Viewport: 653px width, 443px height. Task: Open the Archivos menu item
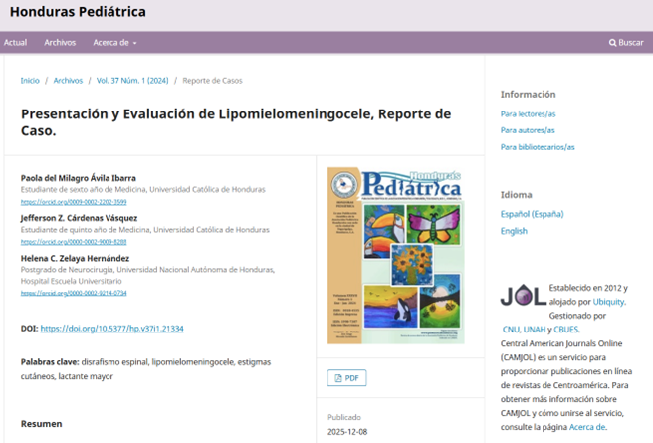pos(60,43)
